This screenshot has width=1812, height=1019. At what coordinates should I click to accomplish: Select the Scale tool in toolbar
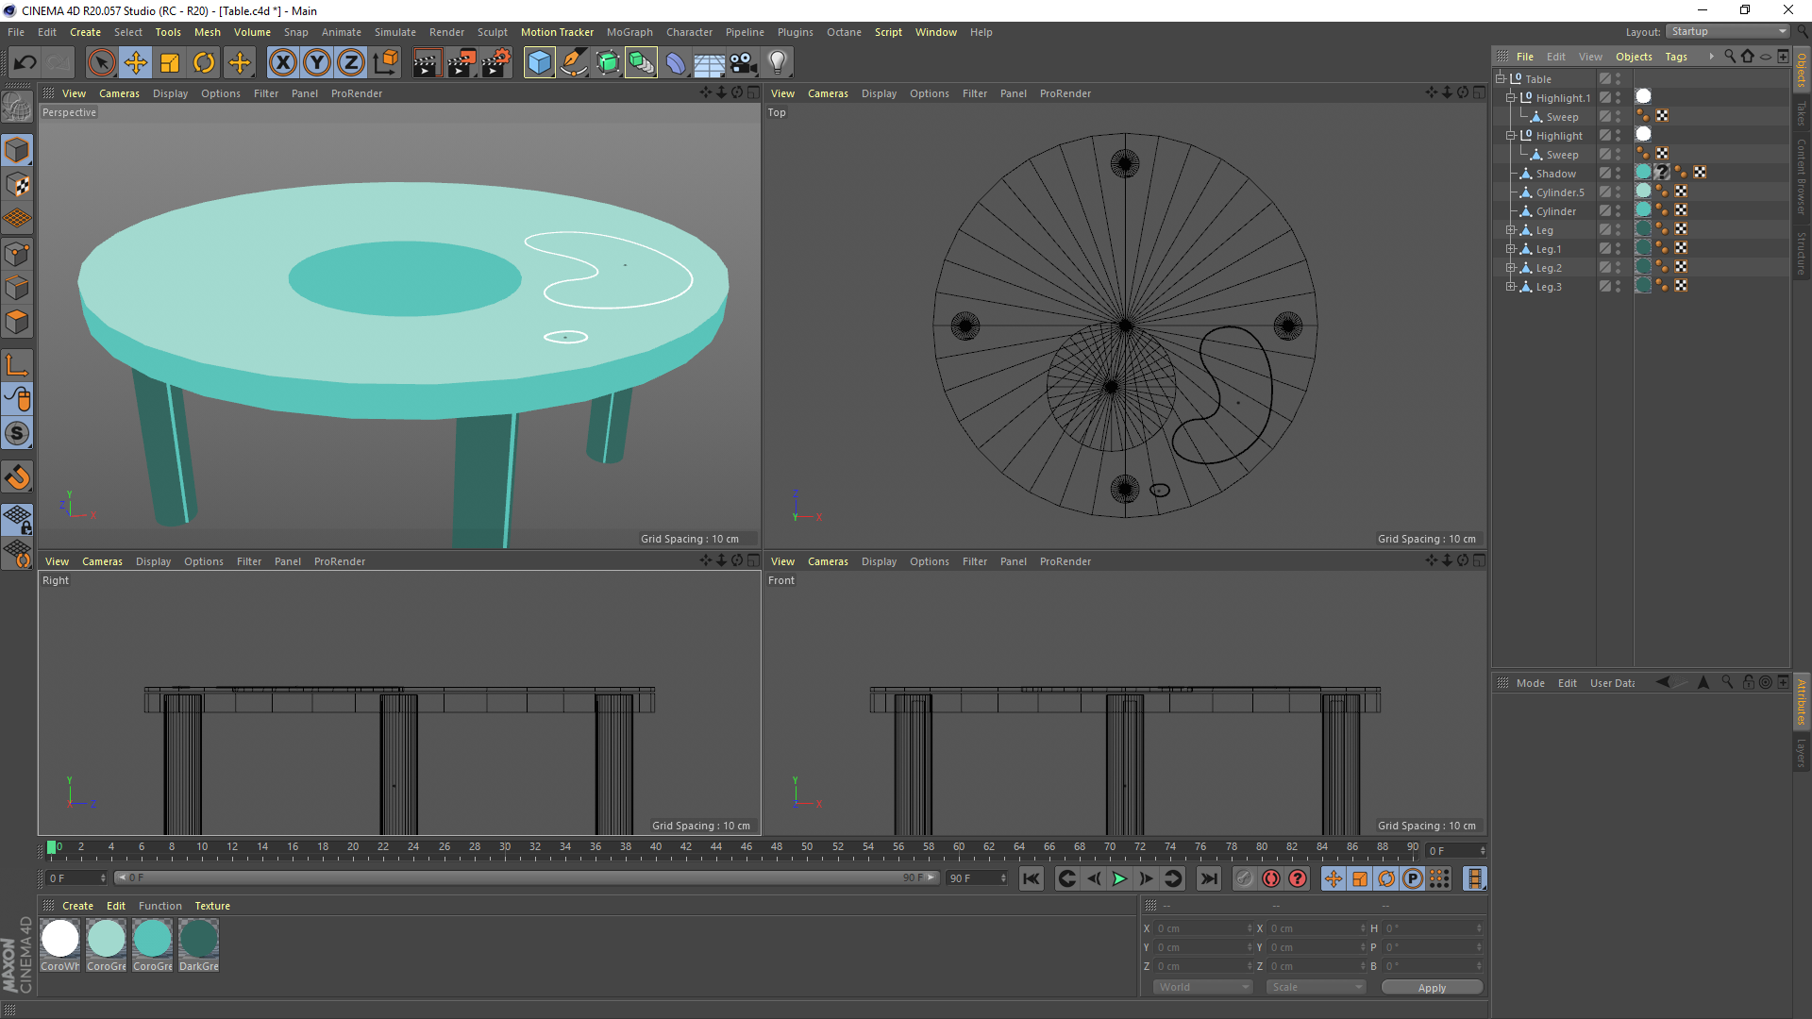(x=170, y=63)
